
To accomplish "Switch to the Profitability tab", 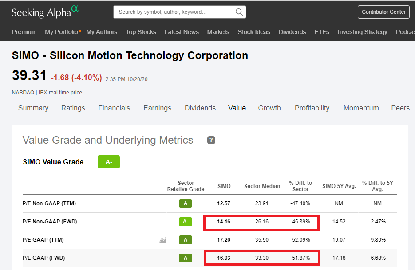I will click(312, 108).
